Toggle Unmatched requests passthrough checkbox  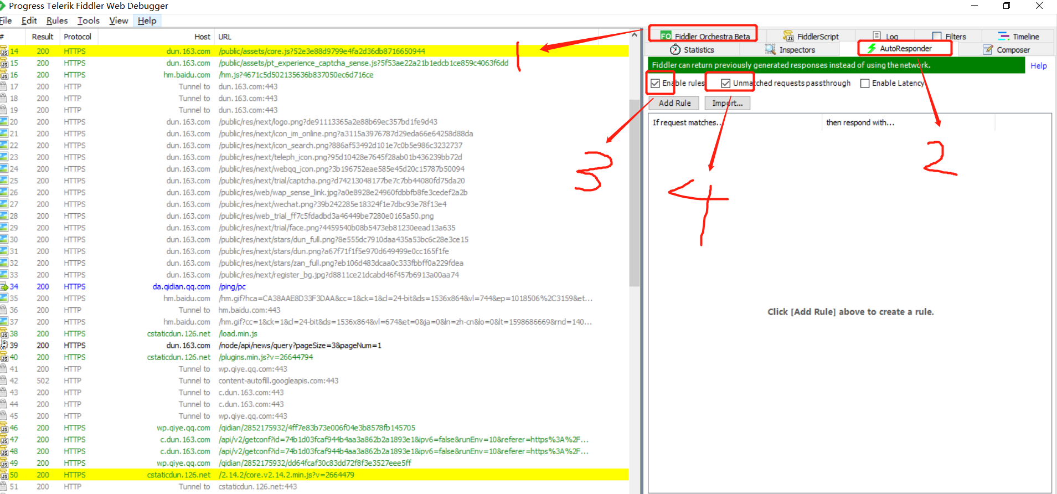tap(726, 83)
